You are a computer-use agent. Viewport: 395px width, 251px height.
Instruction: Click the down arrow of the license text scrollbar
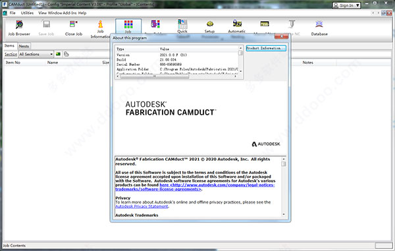point(284,214)
